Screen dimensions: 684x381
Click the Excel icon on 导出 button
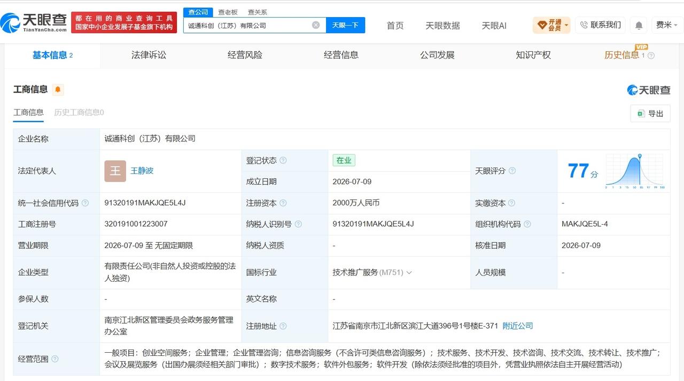[x=640, y=114]
